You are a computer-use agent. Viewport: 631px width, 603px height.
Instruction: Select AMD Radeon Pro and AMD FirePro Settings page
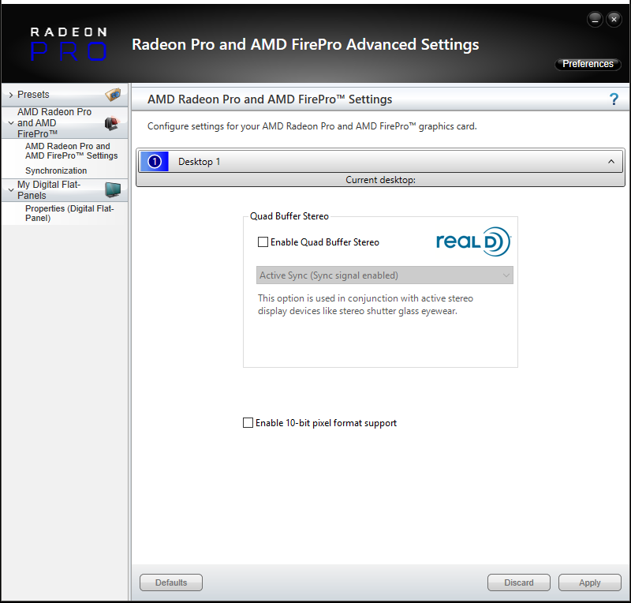click(x=71, y=151)
